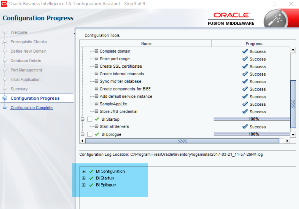Select the Port Management step
This screenshot has width=299, height=209.
[26, 70]
